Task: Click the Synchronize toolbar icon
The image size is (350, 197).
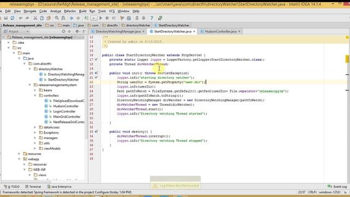Action: click(x=13, y=18)
